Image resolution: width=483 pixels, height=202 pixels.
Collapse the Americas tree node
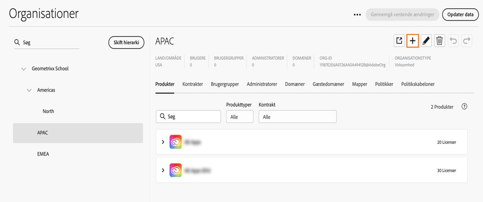29,90
